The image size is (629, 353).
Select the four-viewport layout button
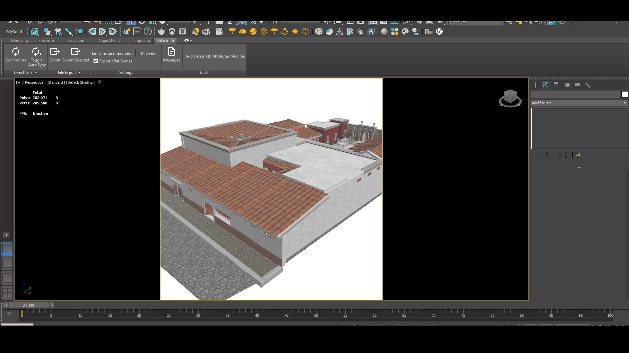[7, 293]
